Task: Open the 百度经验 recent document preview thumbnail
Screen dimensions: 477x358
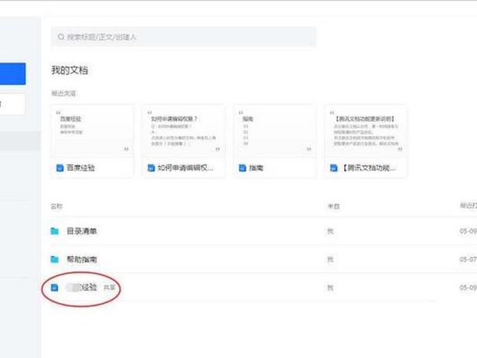Action: tap(92, 131)
